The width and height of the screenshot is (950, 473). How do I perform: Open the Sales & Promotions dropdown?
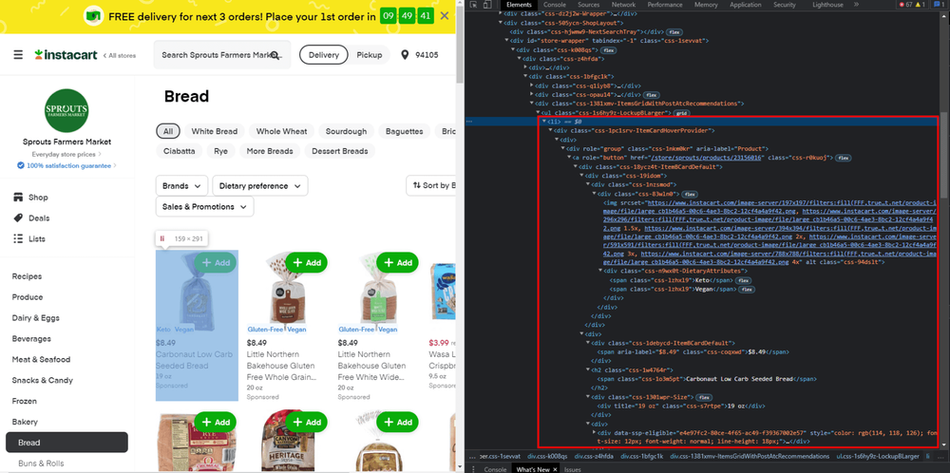205,206
